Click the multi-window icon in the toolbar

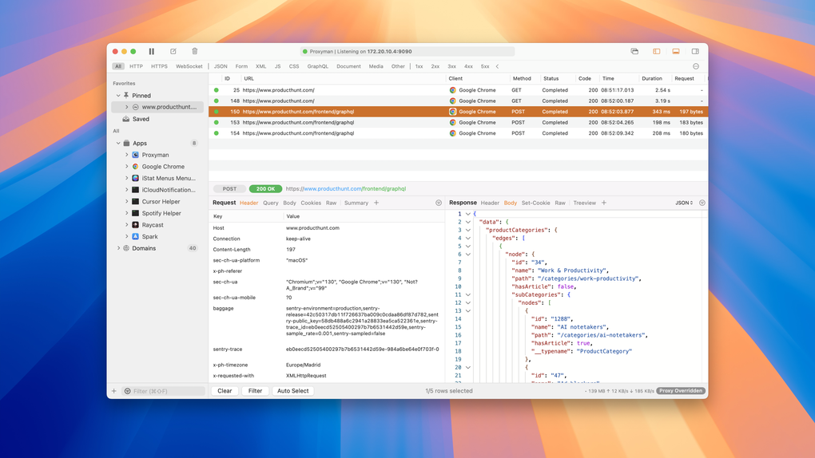click(634, 51)
